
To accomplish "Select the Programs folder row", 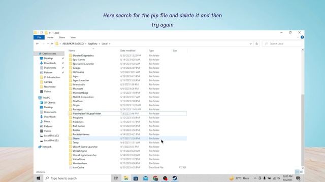I will (127, 118).
